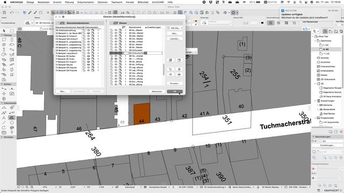
Task: Open the Optionen menu
Action: pyautogui.click(x=103, y=2)
